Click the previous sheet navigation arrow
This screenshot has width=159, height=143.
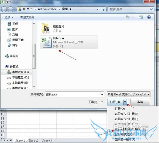4,140
